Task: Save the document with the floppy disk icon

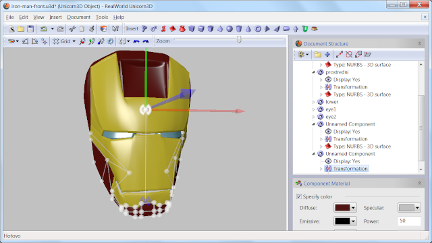Action: tap(30, 28)
